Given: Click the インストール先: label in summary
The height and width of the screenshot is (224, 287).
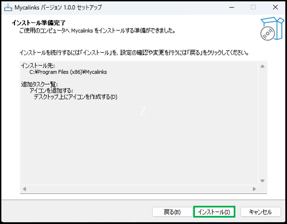Looking at the screenshot, I should [x=37, y=65].
